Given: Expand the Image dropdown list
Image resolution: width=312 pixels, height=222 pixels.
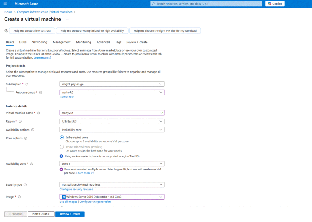Looking at the screenshot, I should [x=112, y=197].
